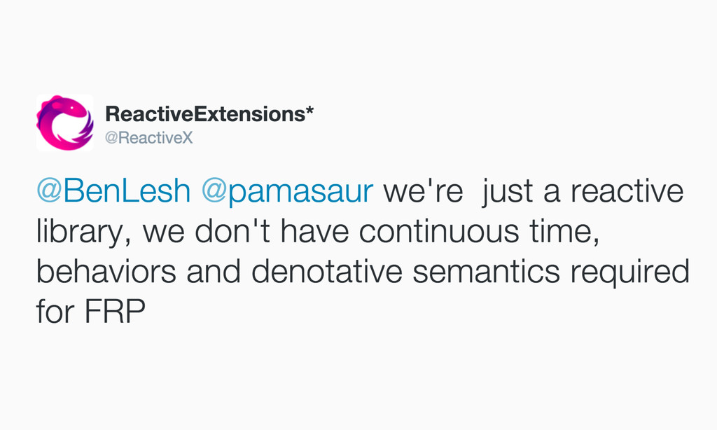The width and height of the screenshot is (717, 430).
Task: Open the @pamasaur mention
Action: (287, 190)
